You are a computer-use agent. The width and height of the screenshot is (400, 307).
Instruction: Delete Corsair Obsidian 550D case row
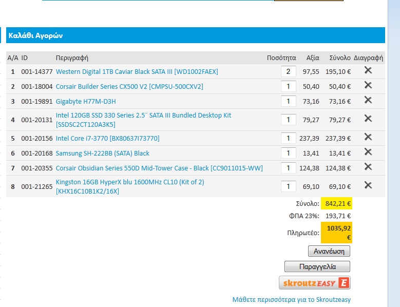click(368, 166)
